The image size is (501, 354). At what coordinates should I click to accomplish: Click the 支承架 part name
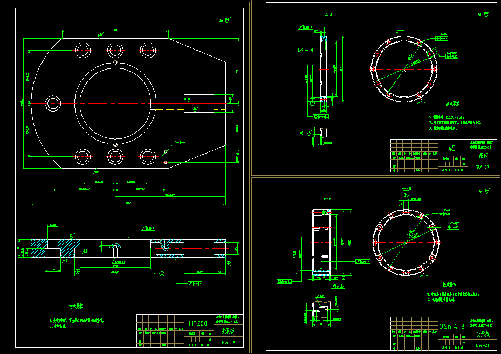[x=483, y=334]
